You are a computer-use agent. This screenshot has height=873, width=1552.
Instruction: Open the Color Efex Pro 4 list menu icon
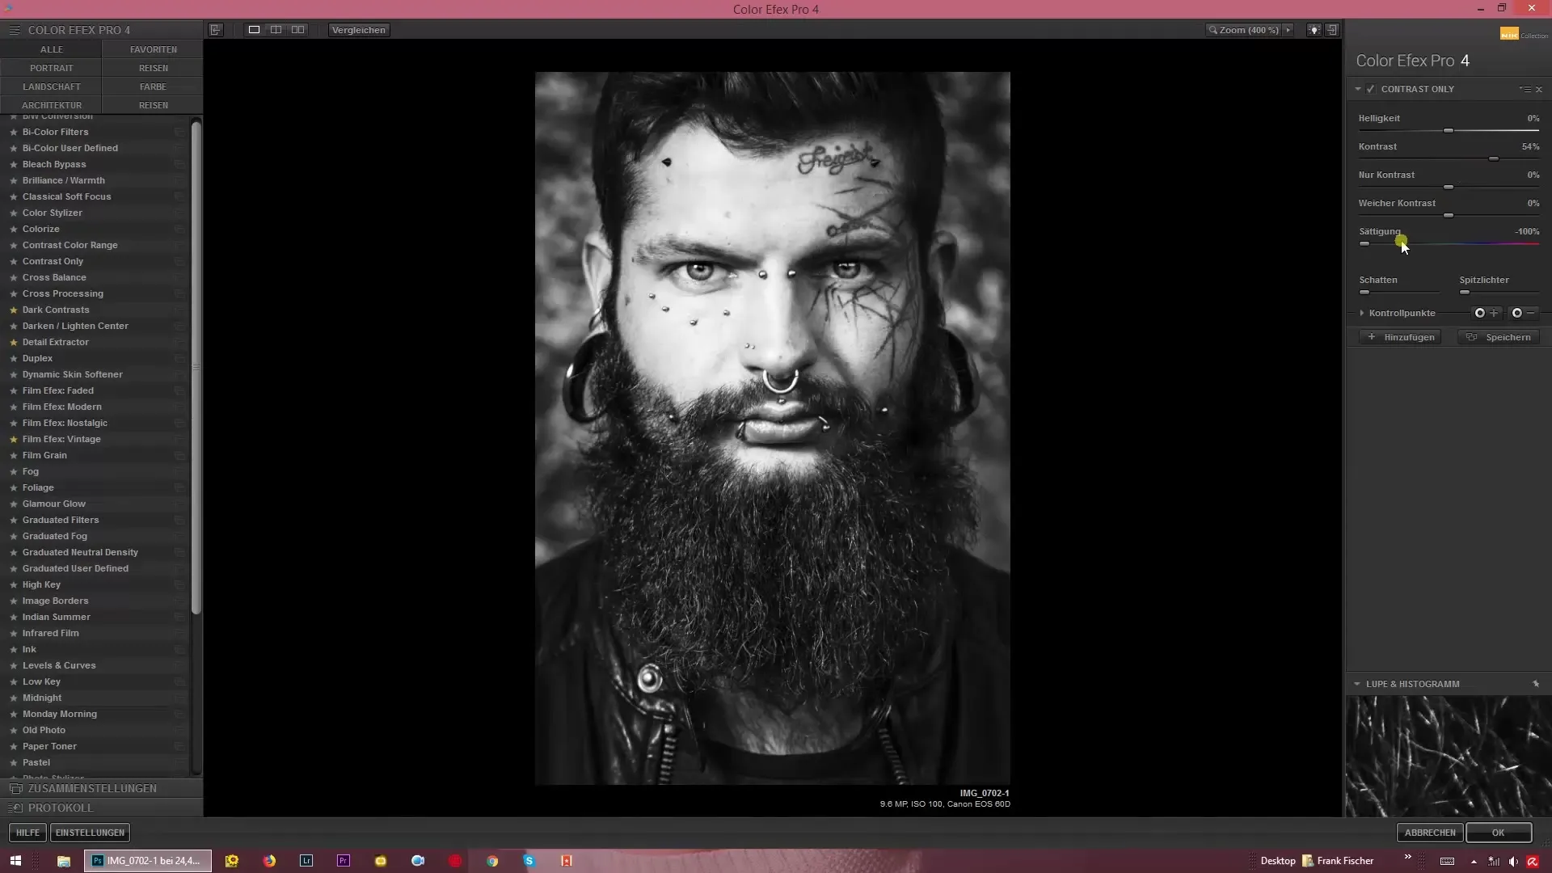pyautogui.click(x=14, y=30)
